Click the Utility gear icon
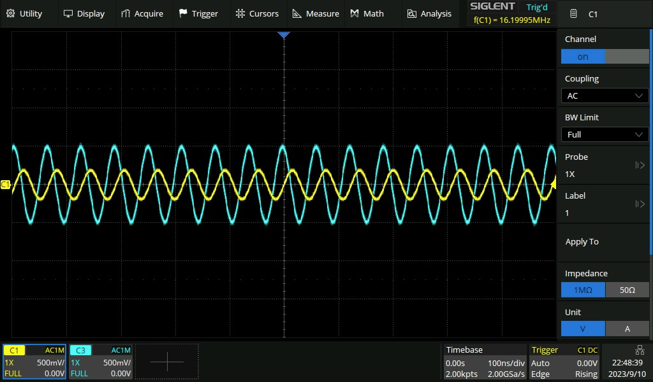 click(10, 13)
